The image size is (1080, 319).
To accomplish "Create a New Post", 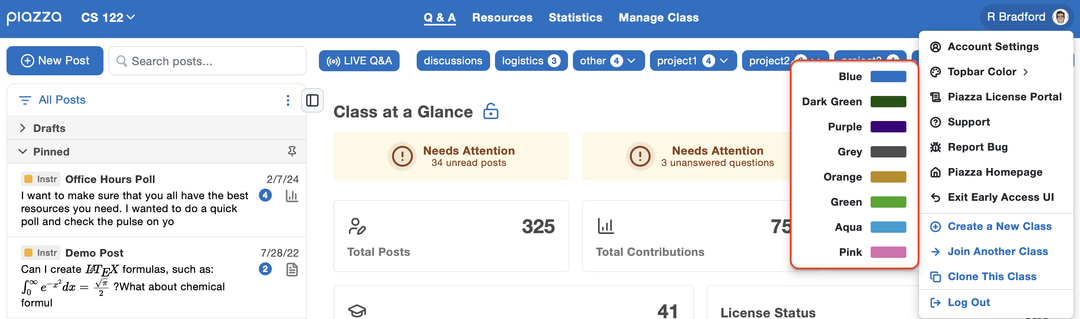I will pyautogui.click(x=55, y=61).
